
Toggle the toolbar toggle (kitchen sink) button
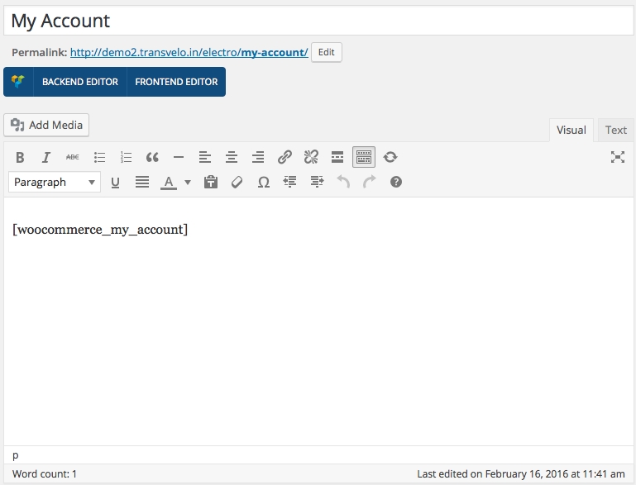pos(364,157)
